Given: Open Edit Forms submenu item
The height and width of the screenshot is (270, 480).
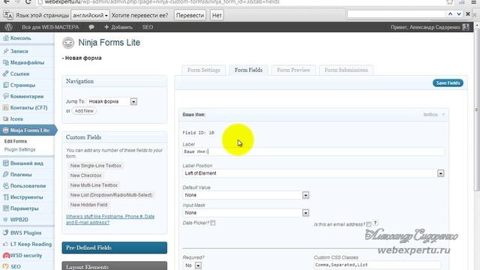Looking at the screenshot, I should click(16, 141).
